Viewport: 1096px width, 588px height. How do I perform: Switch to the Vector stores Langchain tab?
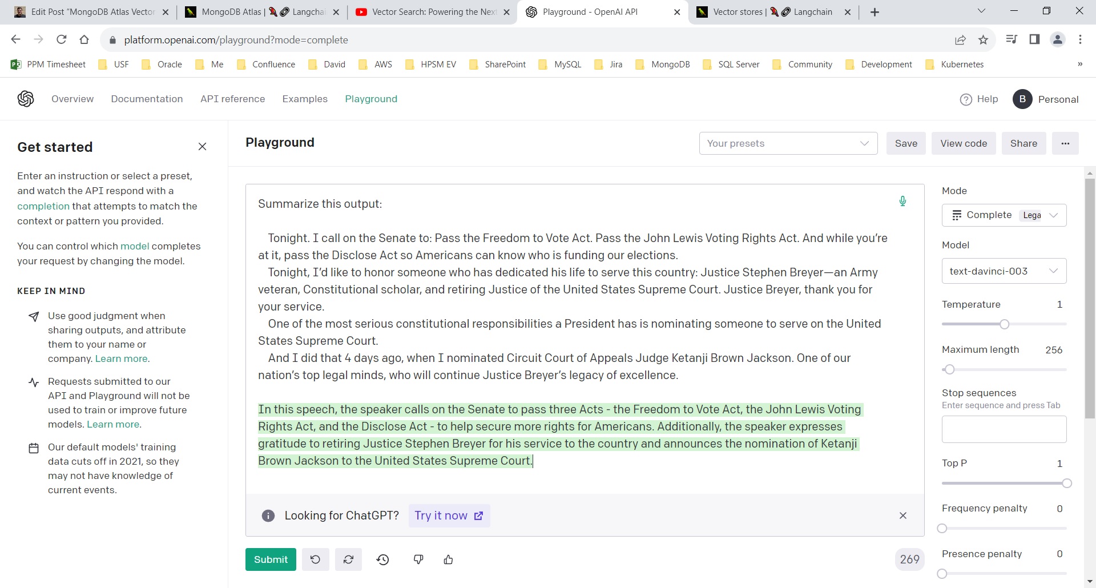(x=773, y=12)
